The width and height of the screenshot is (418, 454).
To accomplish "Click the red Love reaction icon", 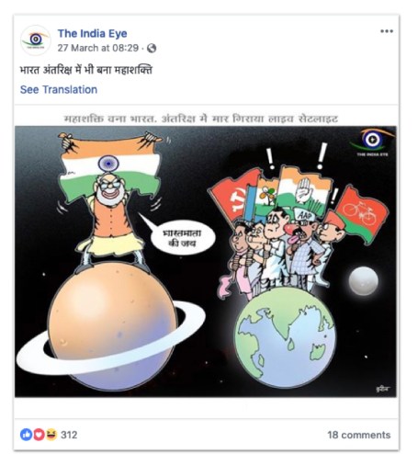I will click(39, 435).
